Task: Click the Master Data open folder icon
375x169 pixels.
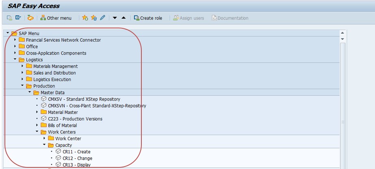Action: (x=36, y=93)
